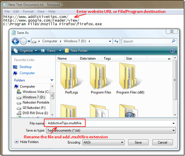Sort by Size column header
185x156 pixels.
click(136, 59)
